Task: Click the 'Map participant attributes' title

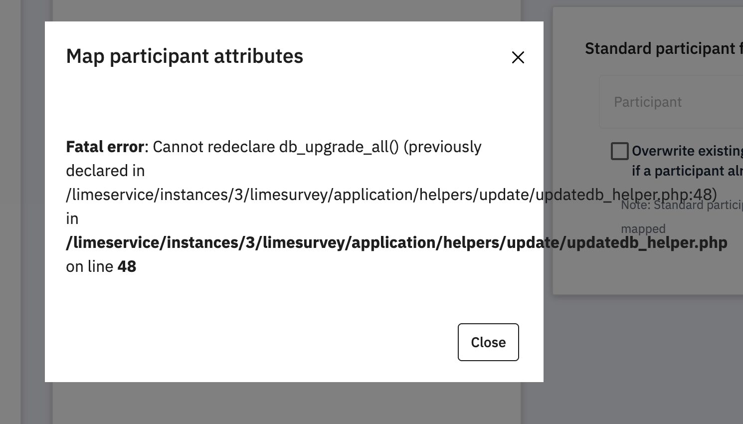Action: (x=185, y=56)
